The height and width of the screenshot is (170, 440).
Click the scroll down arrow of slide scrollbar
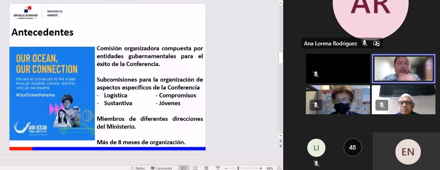280,136
